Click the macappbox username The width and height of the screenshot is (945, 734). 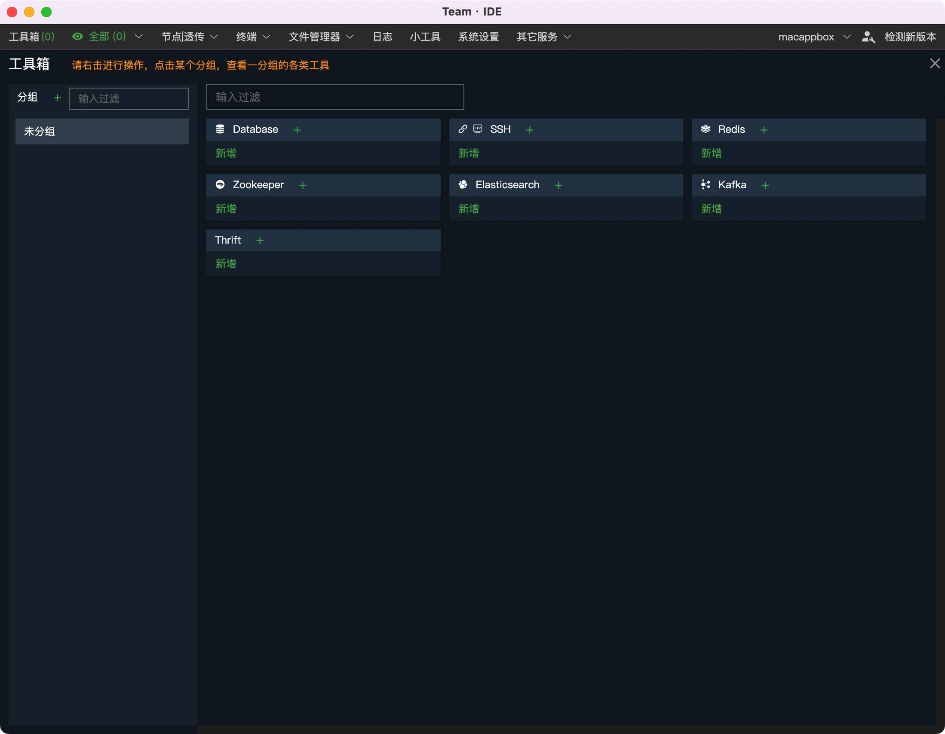coord(806,37)
